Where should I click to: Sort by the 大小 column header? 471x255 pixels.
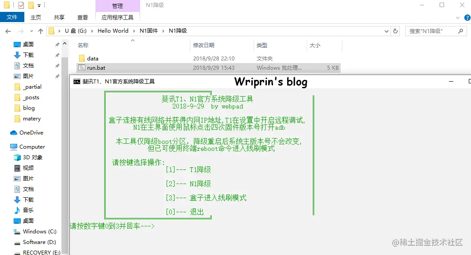click(315, 45)
